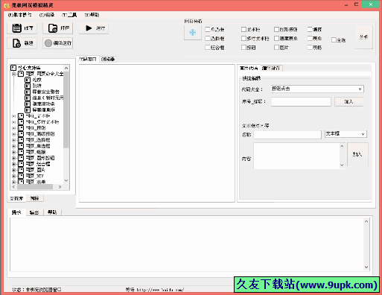
Task: Expand the 网页_图片按钮 tree node
Action: coord(14,158)
